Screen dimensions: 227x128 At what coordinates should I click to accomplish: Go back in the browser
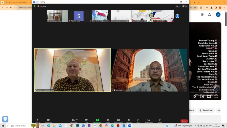coord(3,7)
